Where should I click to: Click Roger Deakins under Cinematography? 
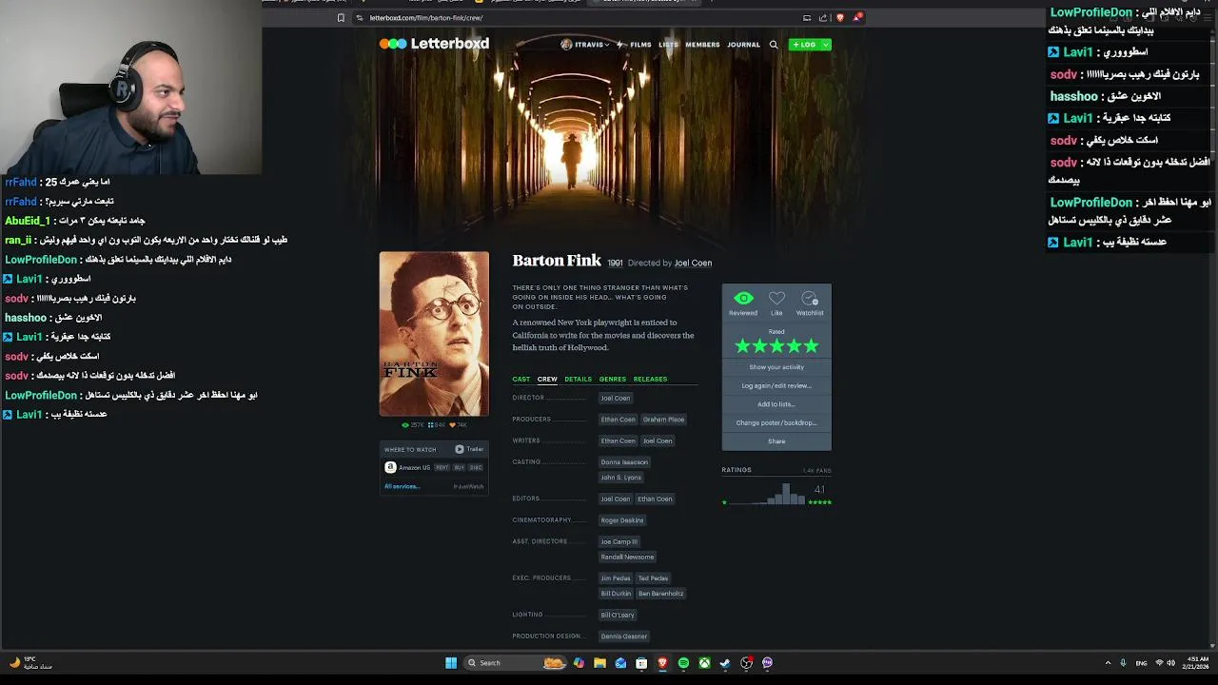pos(622,520)
